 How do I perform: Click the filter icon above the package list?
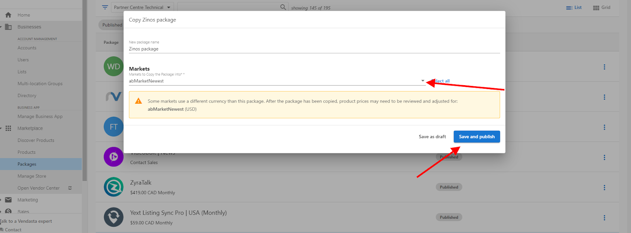point(105,7)
